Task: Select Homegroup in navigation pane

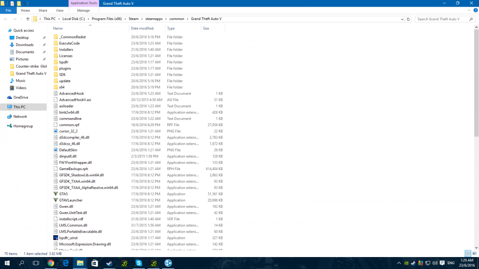Action: 23,126
